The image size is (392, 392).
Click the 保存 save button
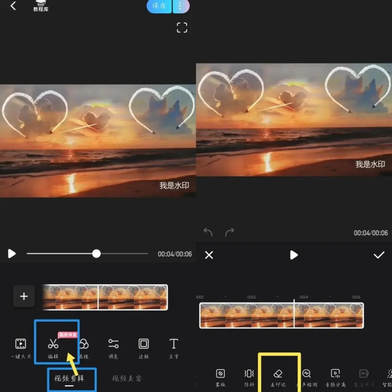click(x=159, y=6)
